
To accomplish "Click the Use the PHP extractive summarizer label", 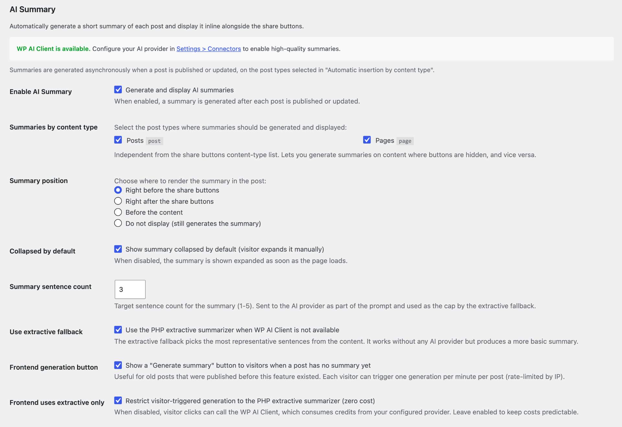I will 232,330.
